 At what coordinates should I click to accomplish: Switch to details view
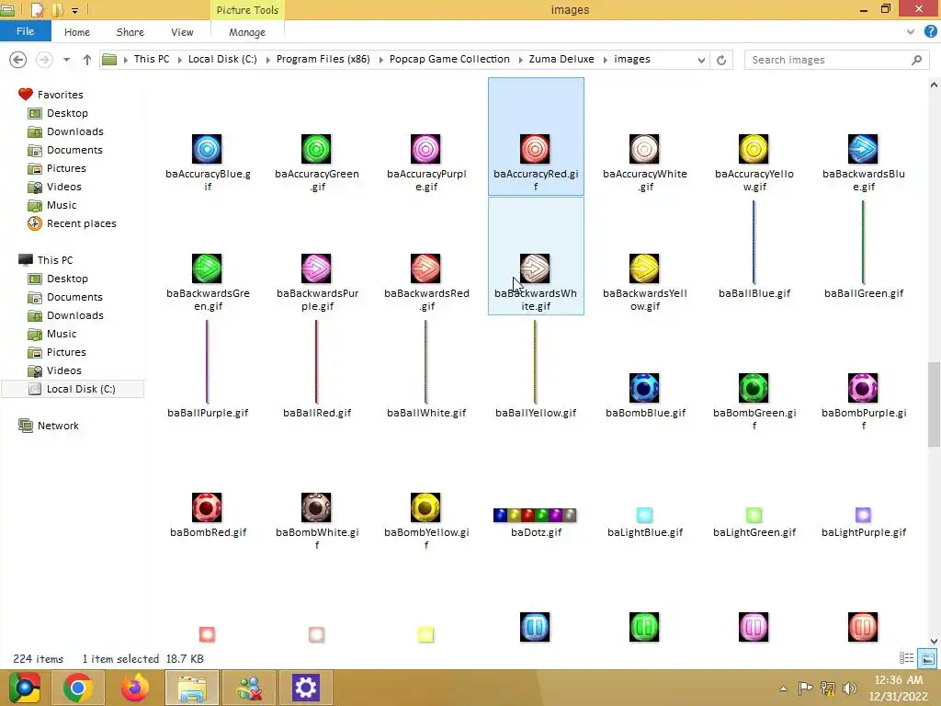(x=906, y=658)
